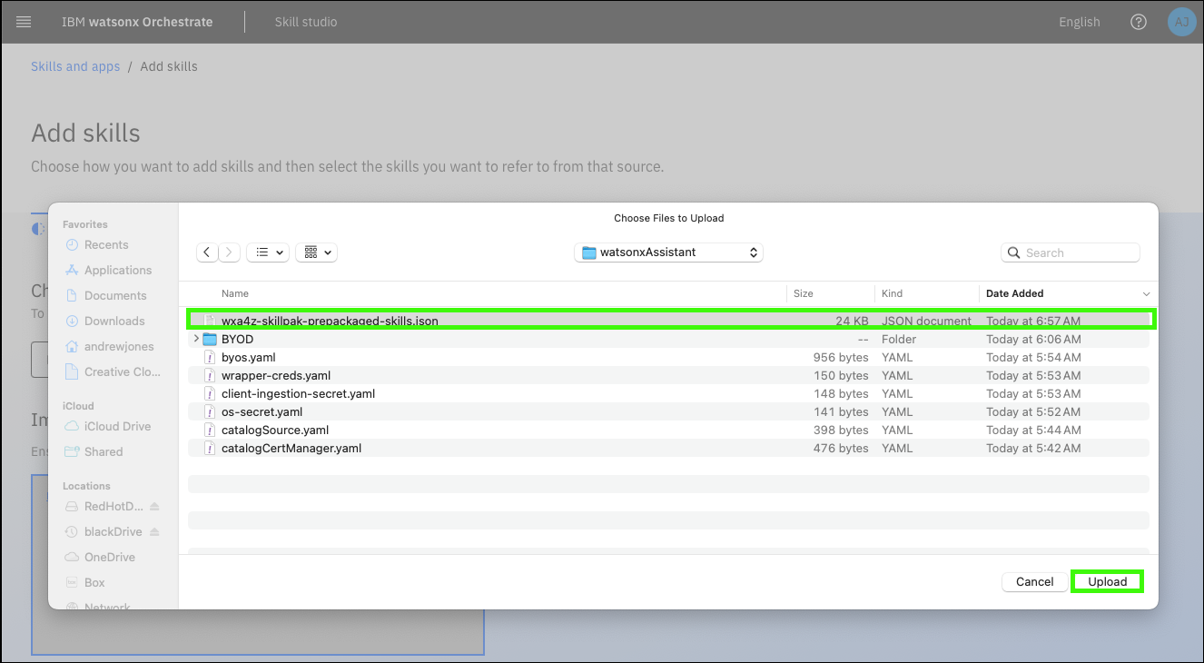Sort files by Date Added column
The height and width of the screenshot is (663, 1204).
(1014, 293)
